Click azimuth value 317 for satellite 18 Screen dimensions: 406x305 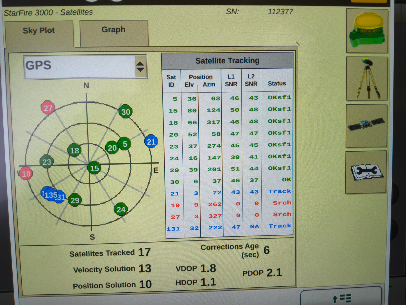click(x=214, y=122)
